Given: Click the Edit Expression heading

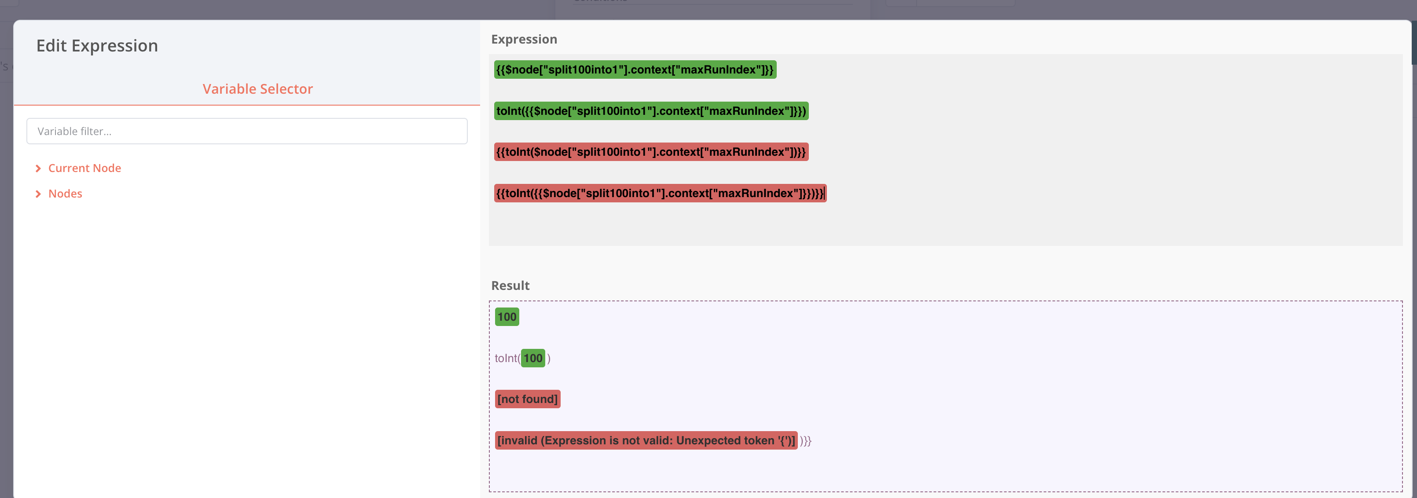Looking at the screenshot, I should pos(97,46).
